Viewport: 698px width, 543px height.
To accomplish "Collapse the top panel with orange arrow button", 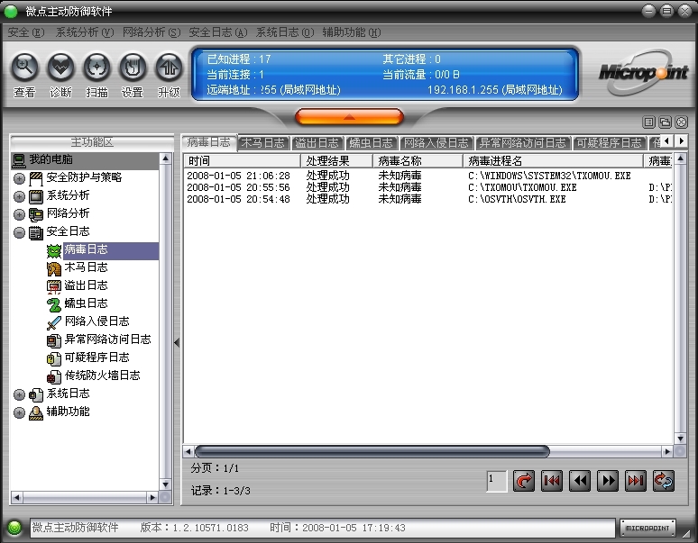I will 349,117.
